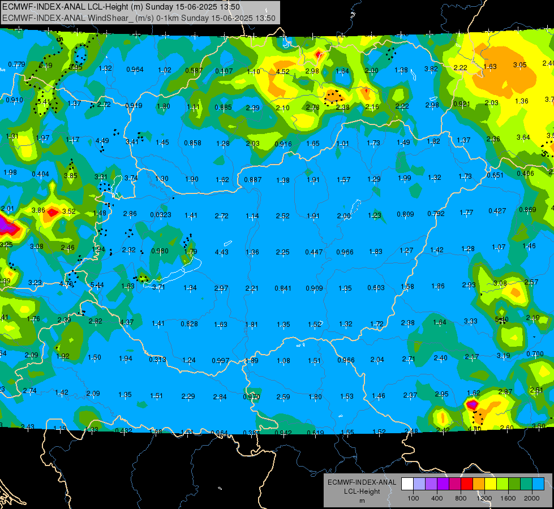Click the WindShear_ (m/s) 0-1km header line
Screen dimensions: 554x509
139,18
